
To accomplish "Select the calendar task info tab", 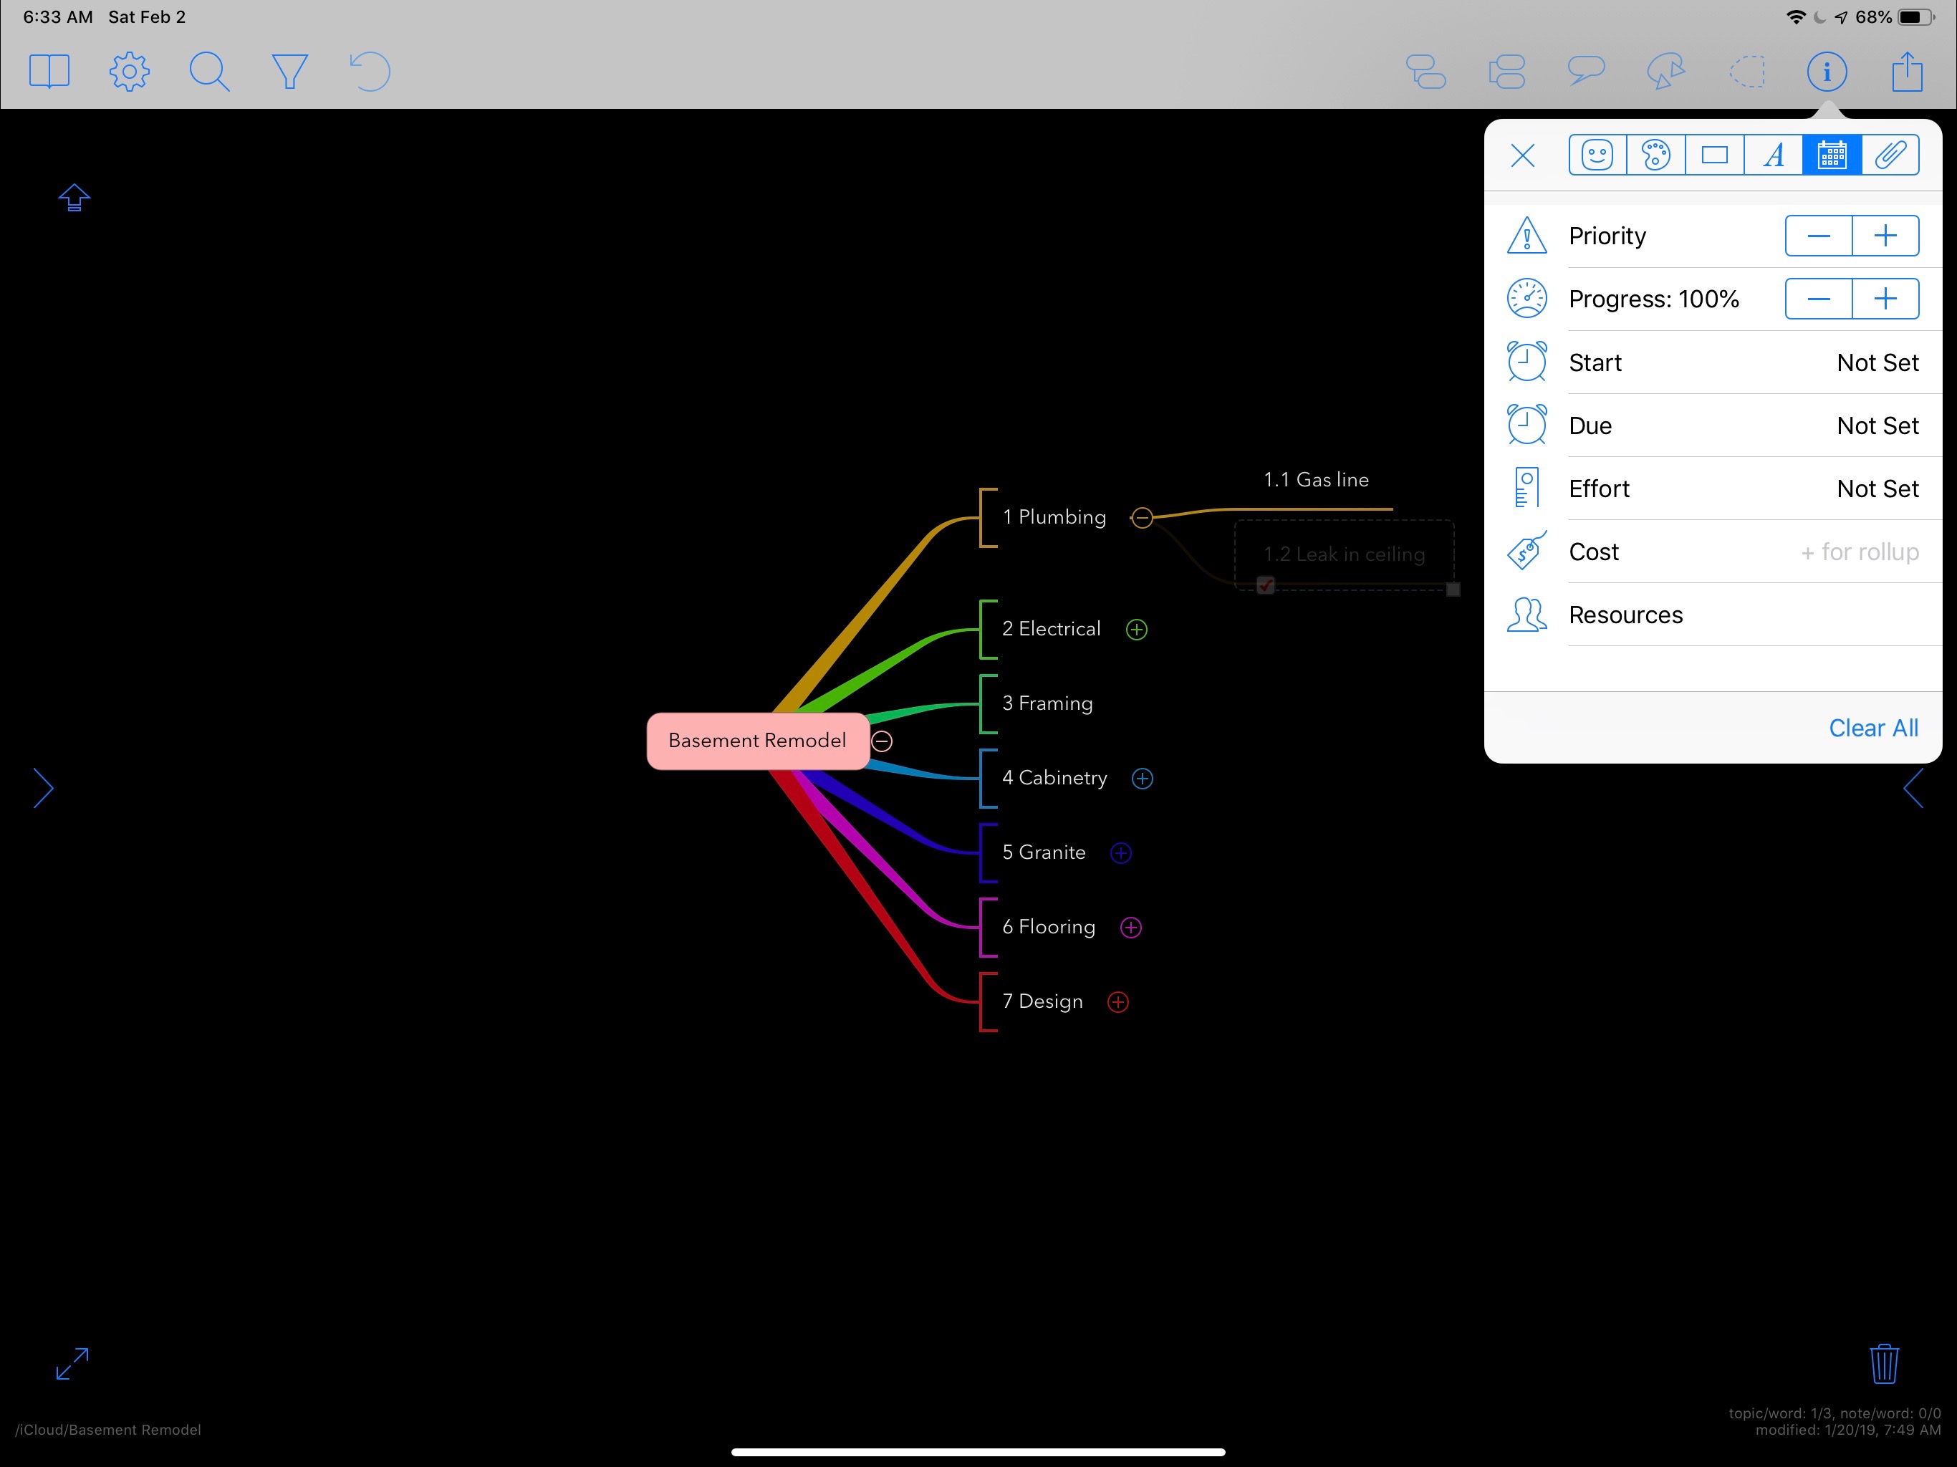I will tap(1832, 155).
